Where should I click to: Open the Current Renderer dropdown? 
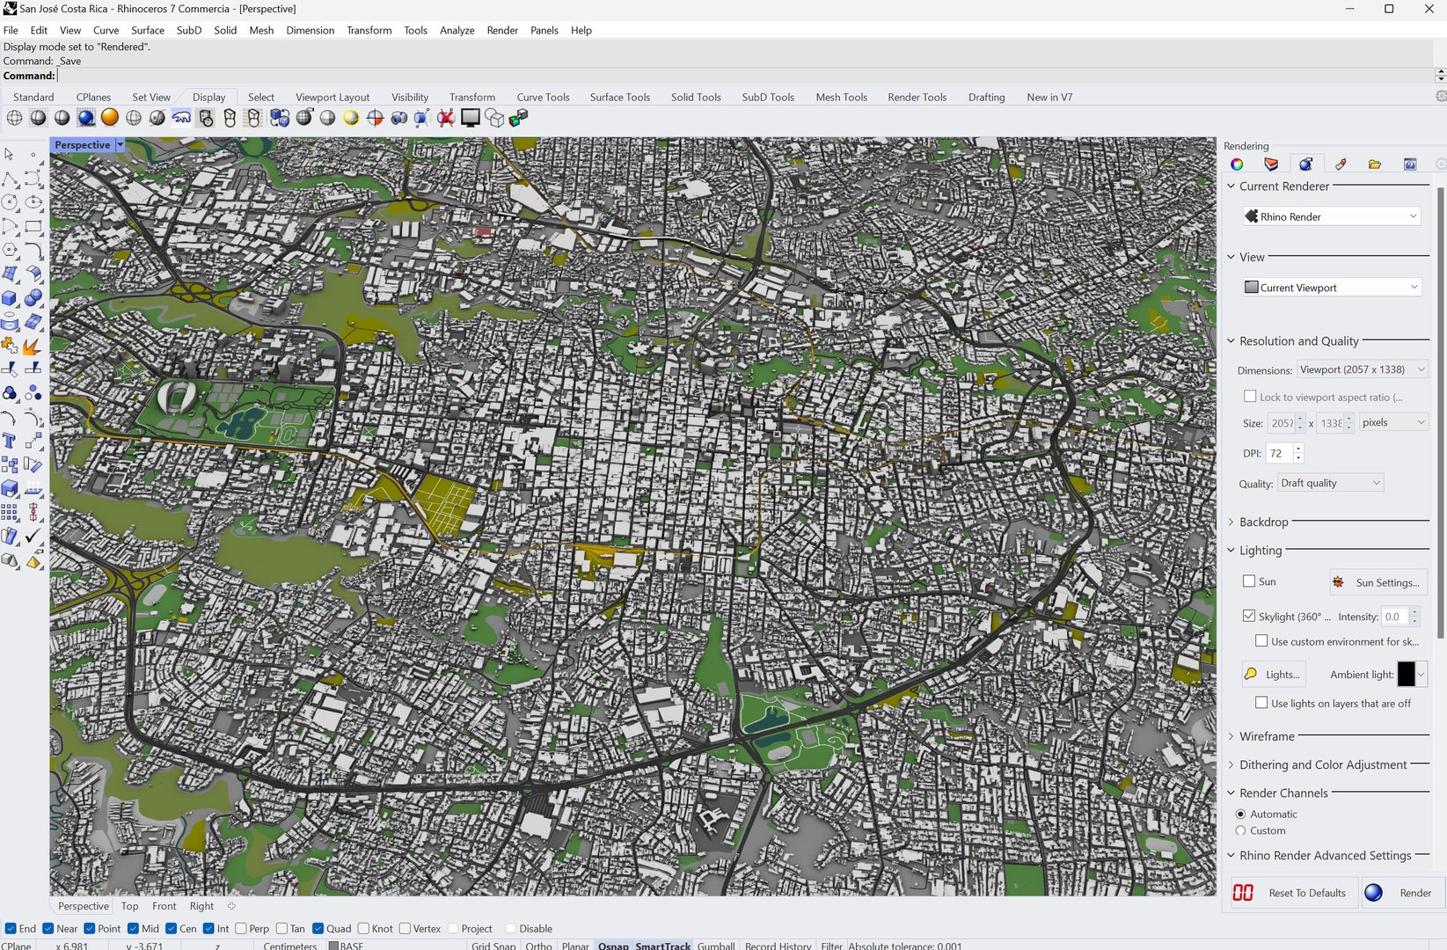[1332, 216]
